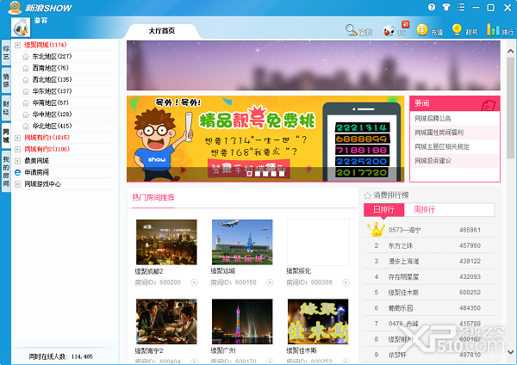517x365 pixels.
Task: Click the vertical scrollbar thumb
Action: click(510, 108)
